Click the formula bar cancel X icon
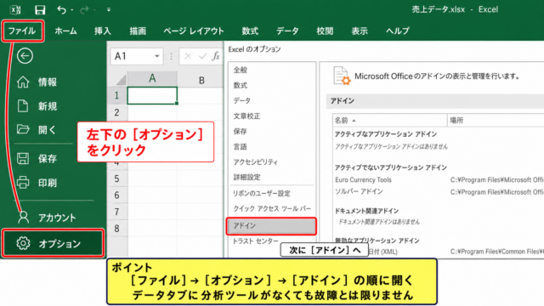The width and height of the screenshot is (544, 306). (x=188, y=56)
